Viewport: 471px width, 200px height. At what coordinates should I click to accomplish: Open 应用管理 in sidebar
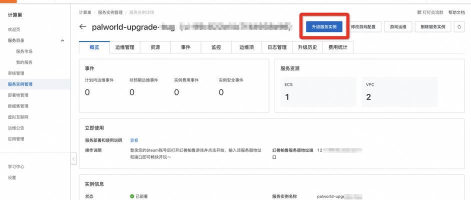(x=16, y=139)
